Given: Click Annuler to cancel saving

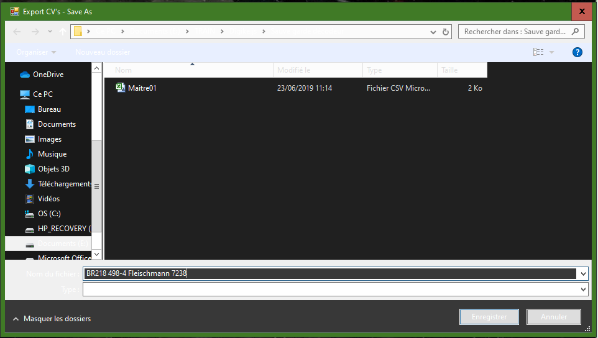Looking at the screenshot, I should [x=554, y=317].
